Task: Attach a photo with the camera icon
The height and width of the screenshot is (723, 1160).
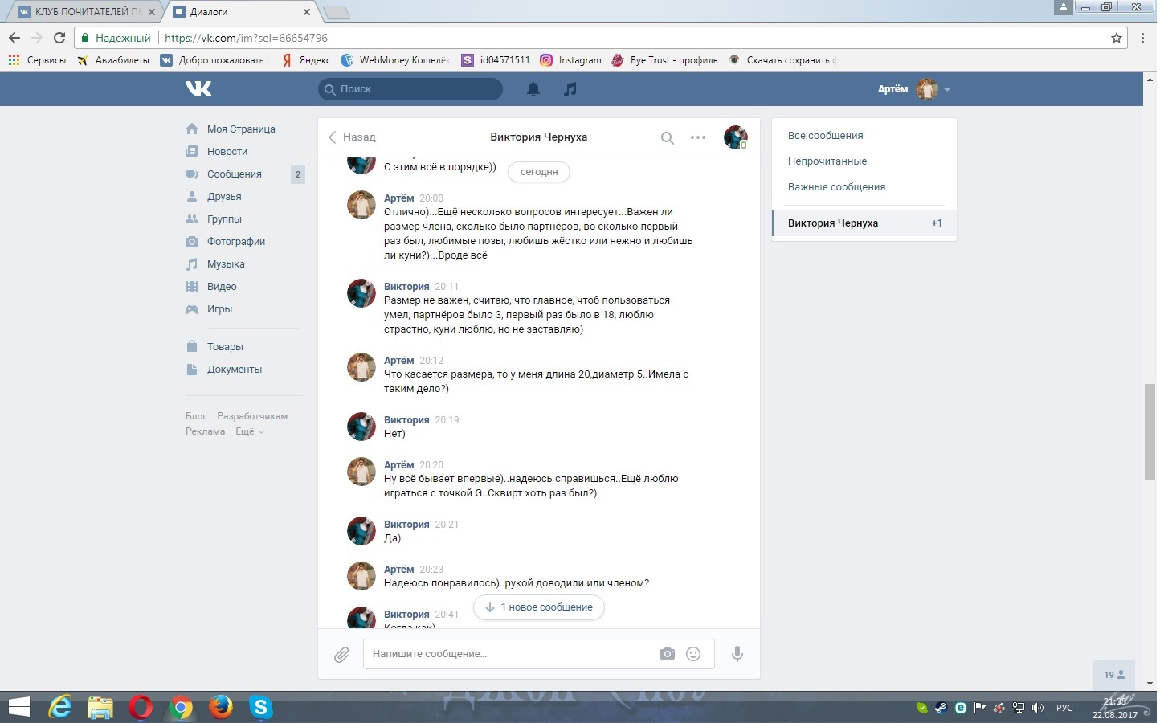Action: 668,654
